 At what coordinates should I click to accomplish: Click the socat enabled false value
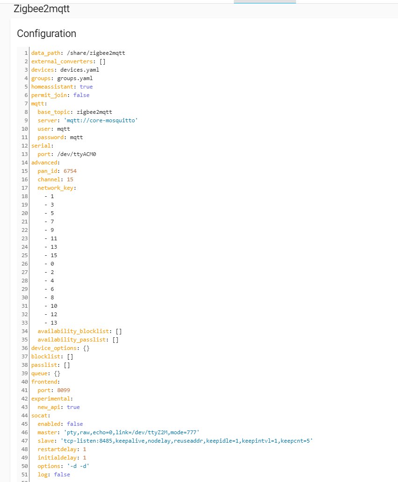[75, 424]
